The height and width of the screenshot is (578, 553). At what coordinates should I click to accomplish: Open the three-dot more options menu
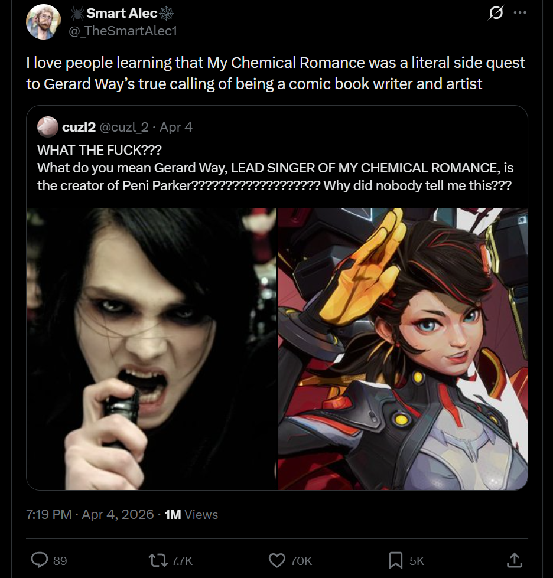point(520,12)
